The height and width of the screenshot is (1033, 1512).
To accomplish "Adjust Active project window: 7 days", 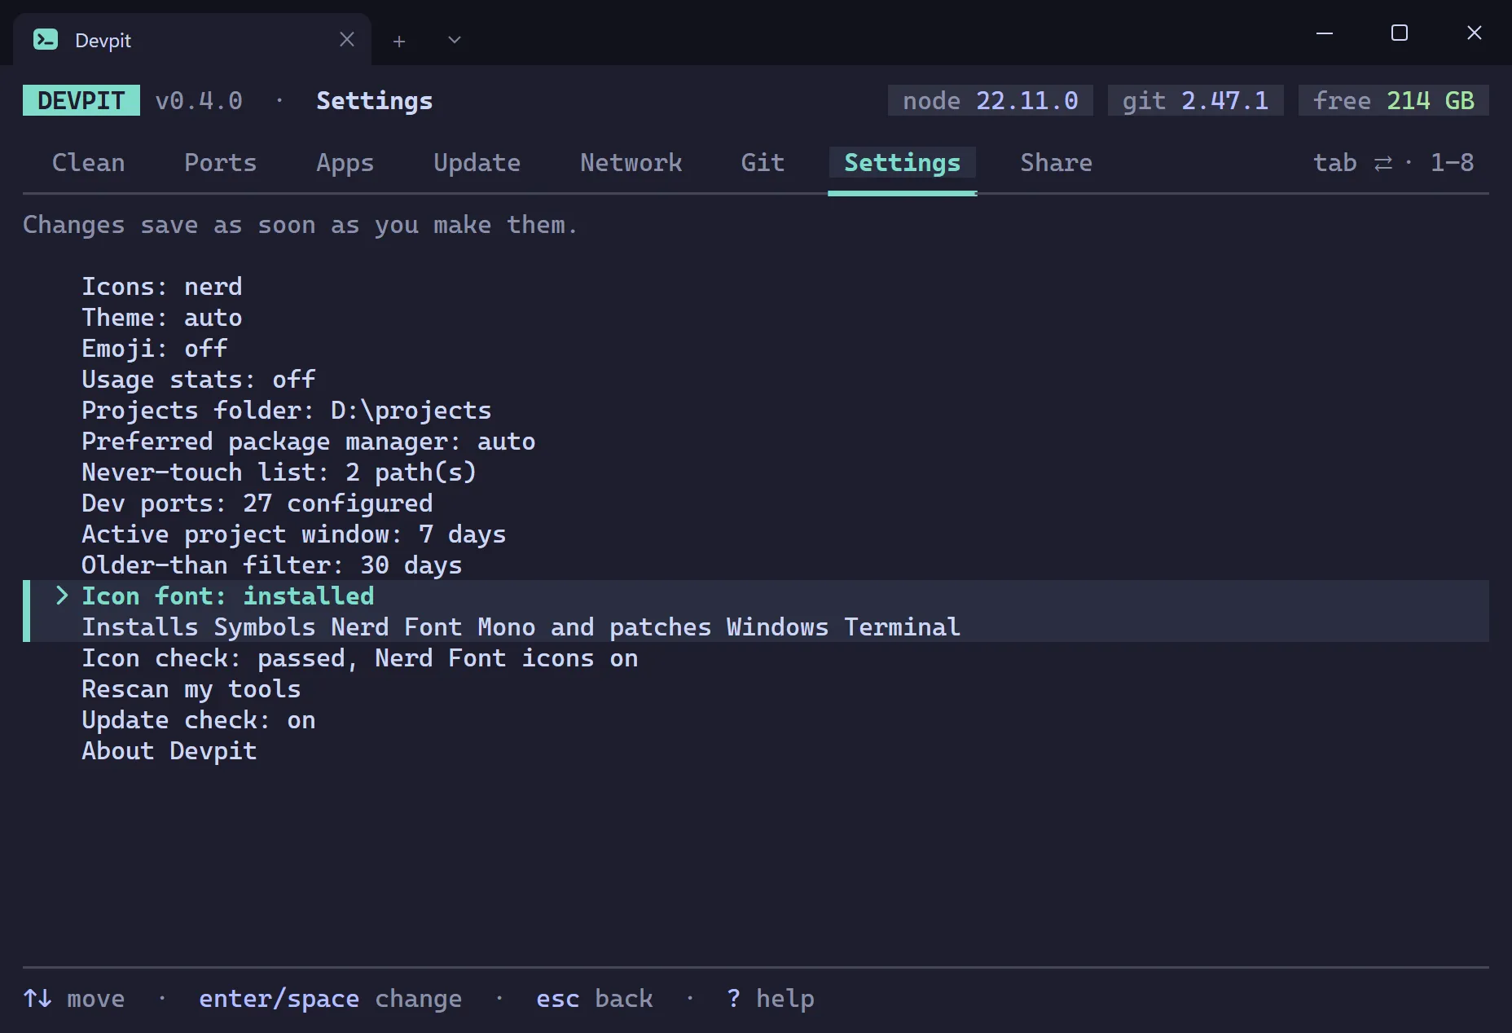I will coord(294,534).
